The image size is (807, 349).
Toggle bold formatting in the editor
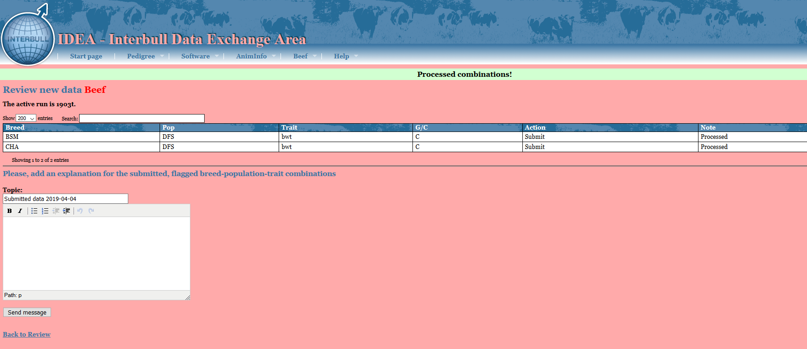10,211
